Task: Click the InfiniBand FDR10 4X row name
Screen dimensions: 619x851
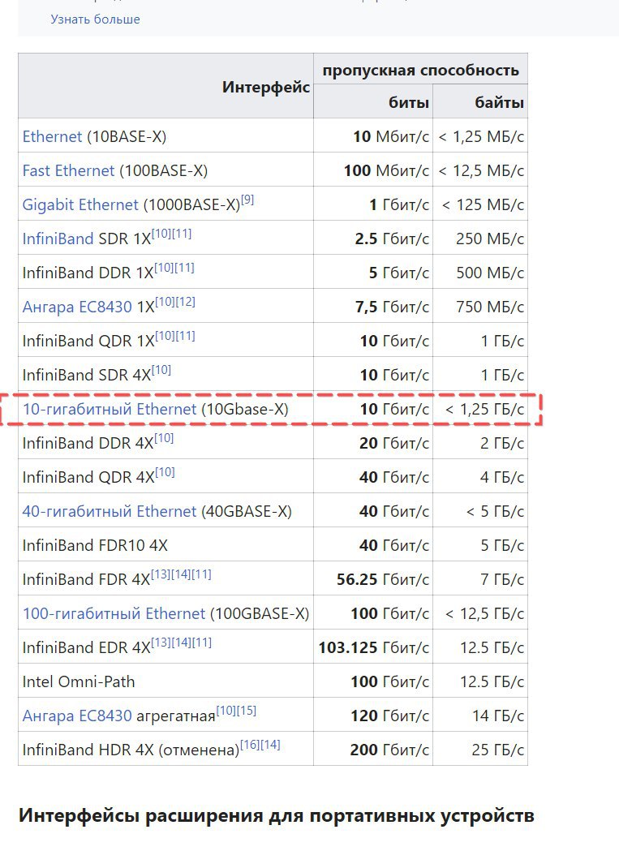Action: click(x=95, y=545)
